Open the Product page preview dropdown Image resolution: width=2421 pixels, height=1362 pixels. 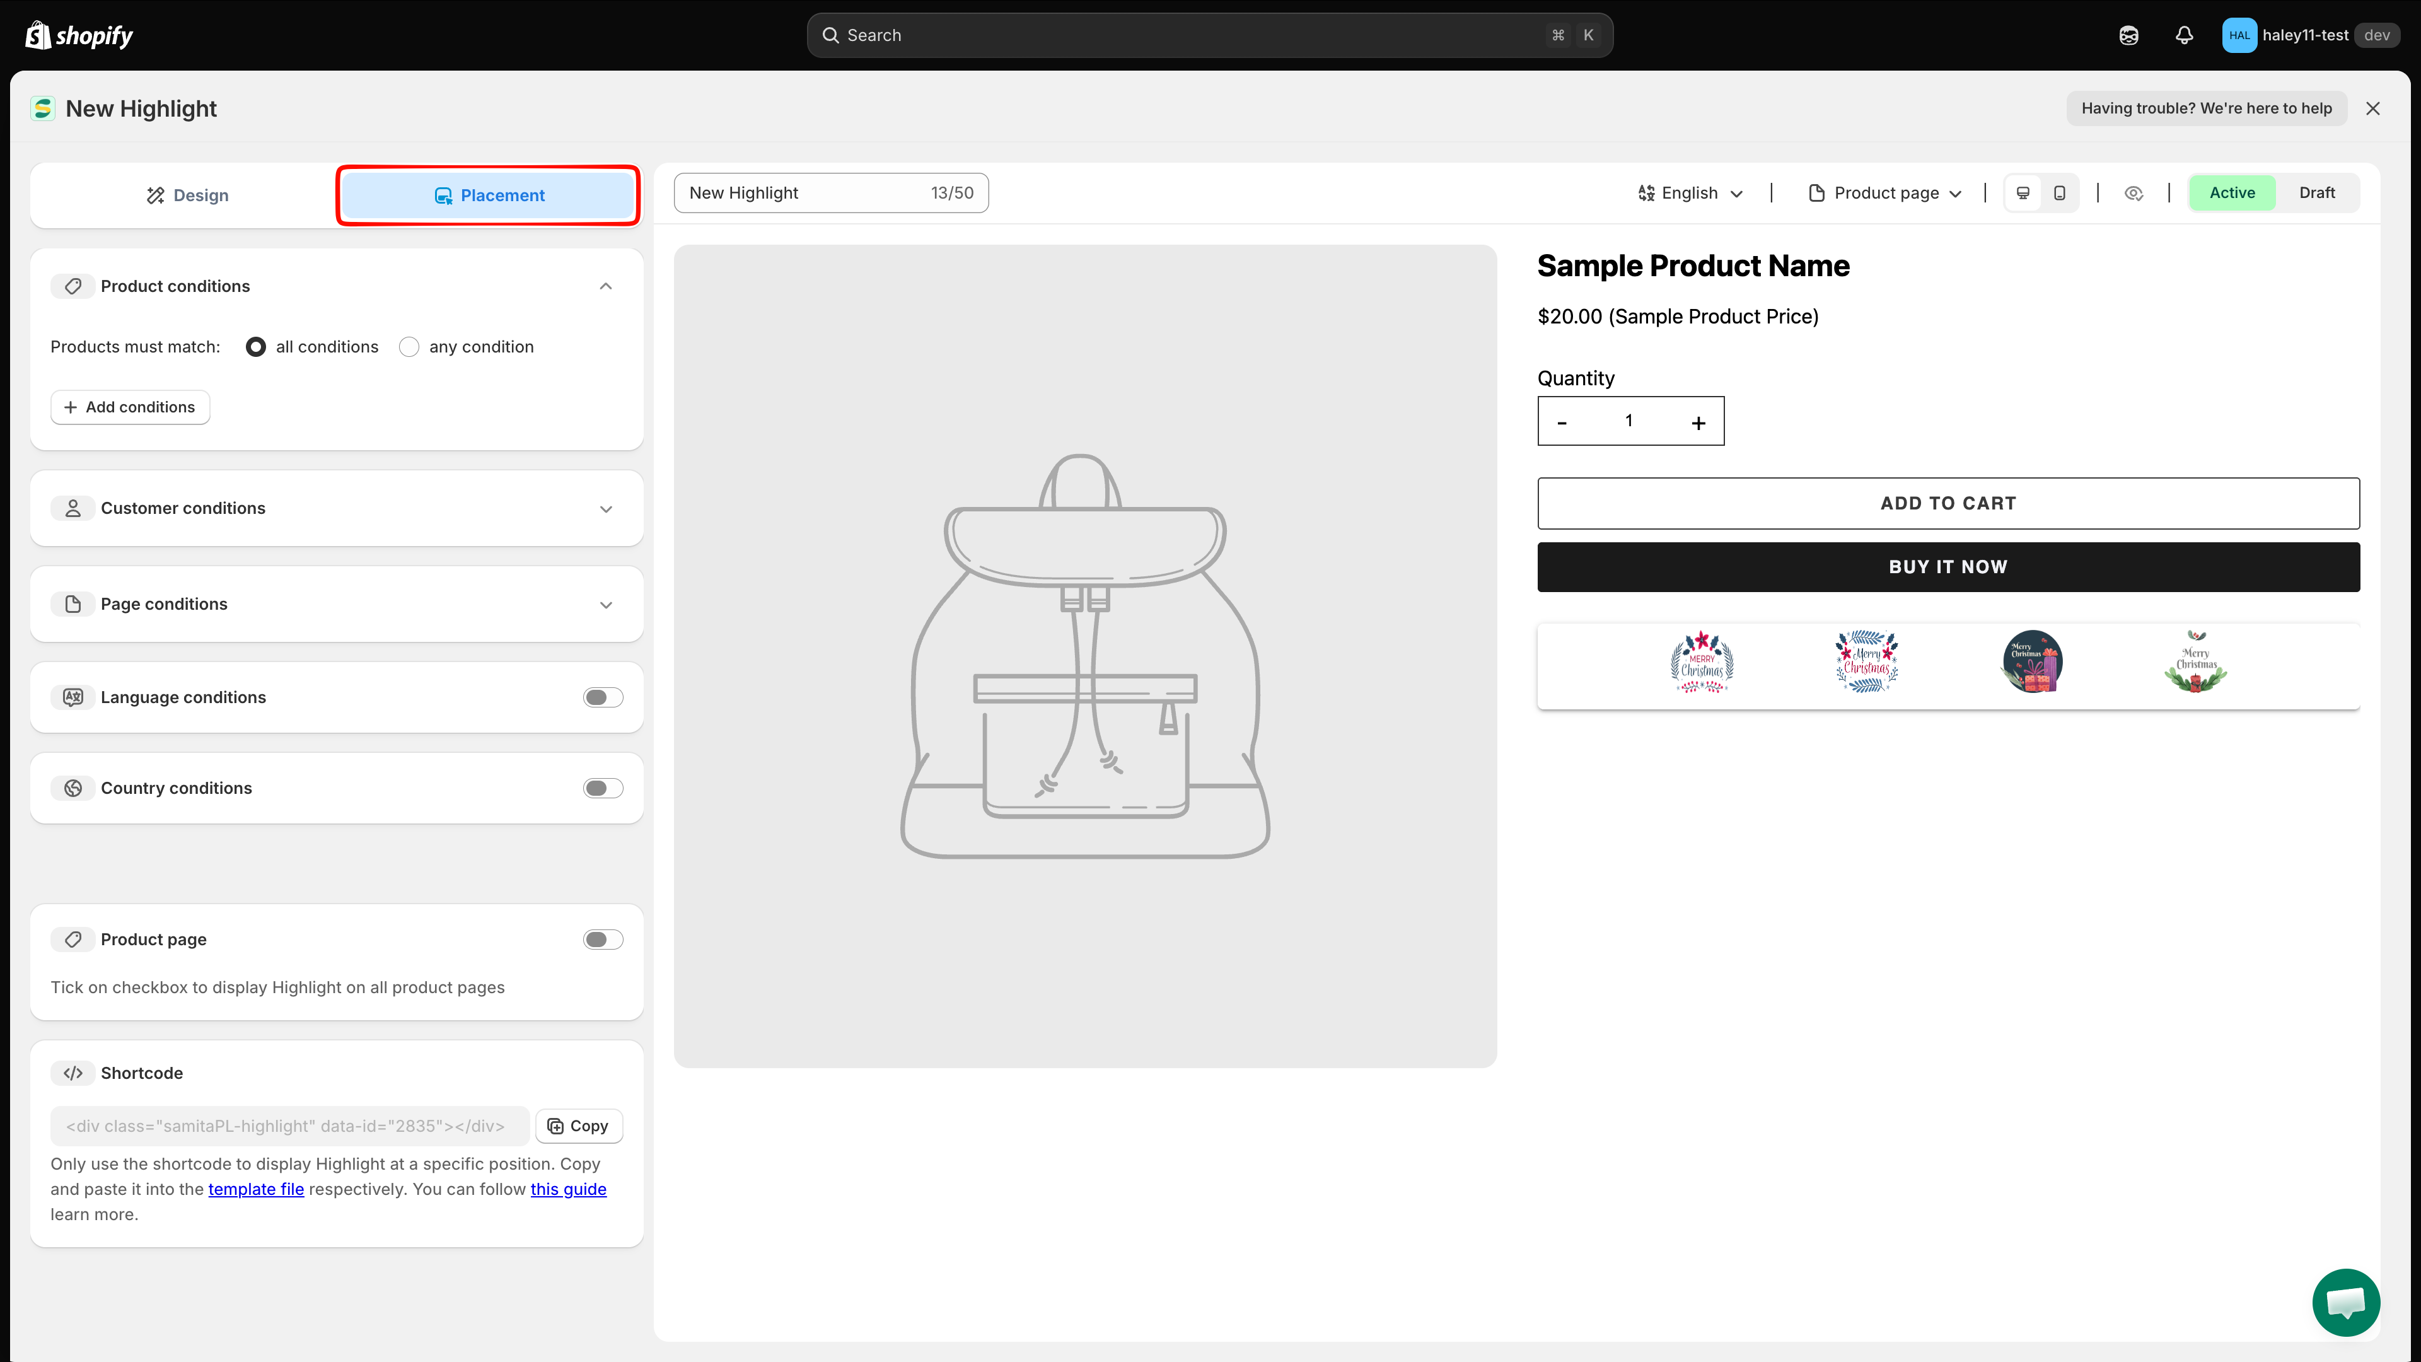(1885, 193)
